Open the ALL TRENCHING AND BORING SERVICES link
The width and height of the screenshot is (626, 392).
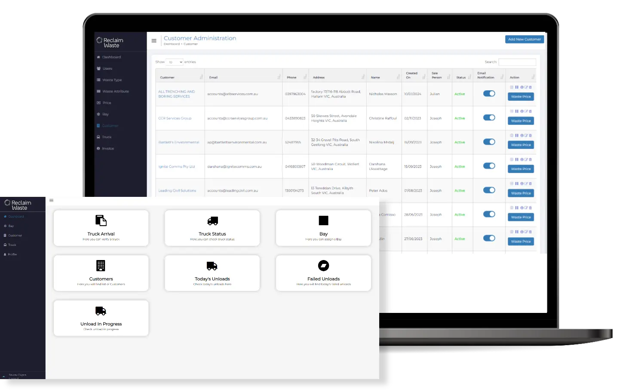point(176,94)
